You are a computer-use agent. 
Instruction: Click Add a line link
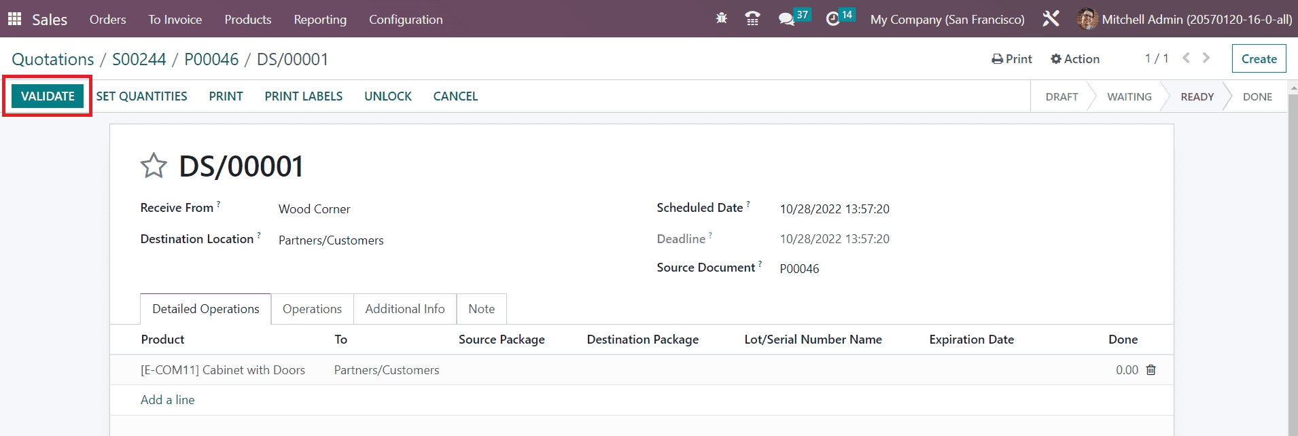pyautogui.click(x=167, y=400)
